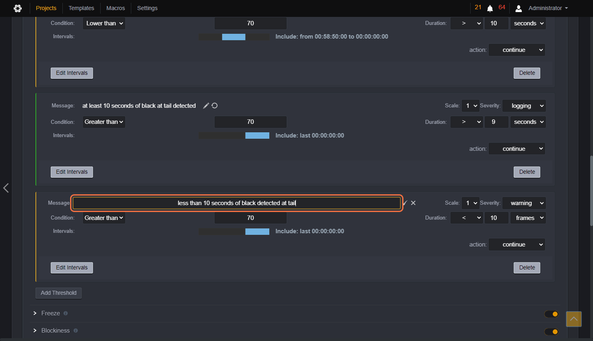
Task: Click the orange notification count 21
Action: click(478, 7)
